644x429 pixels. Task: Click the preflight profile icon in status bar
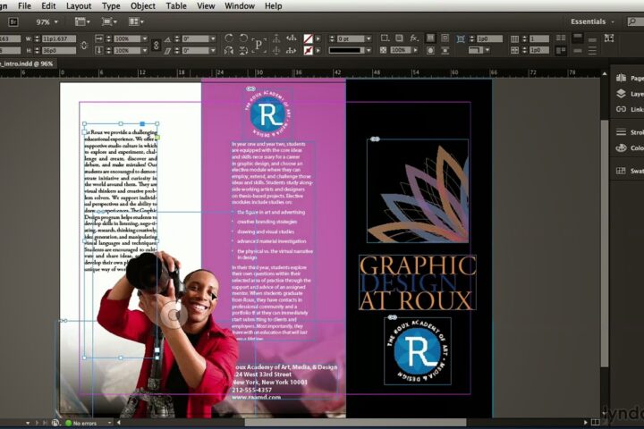pyautogui.click(x=55, y=423)
